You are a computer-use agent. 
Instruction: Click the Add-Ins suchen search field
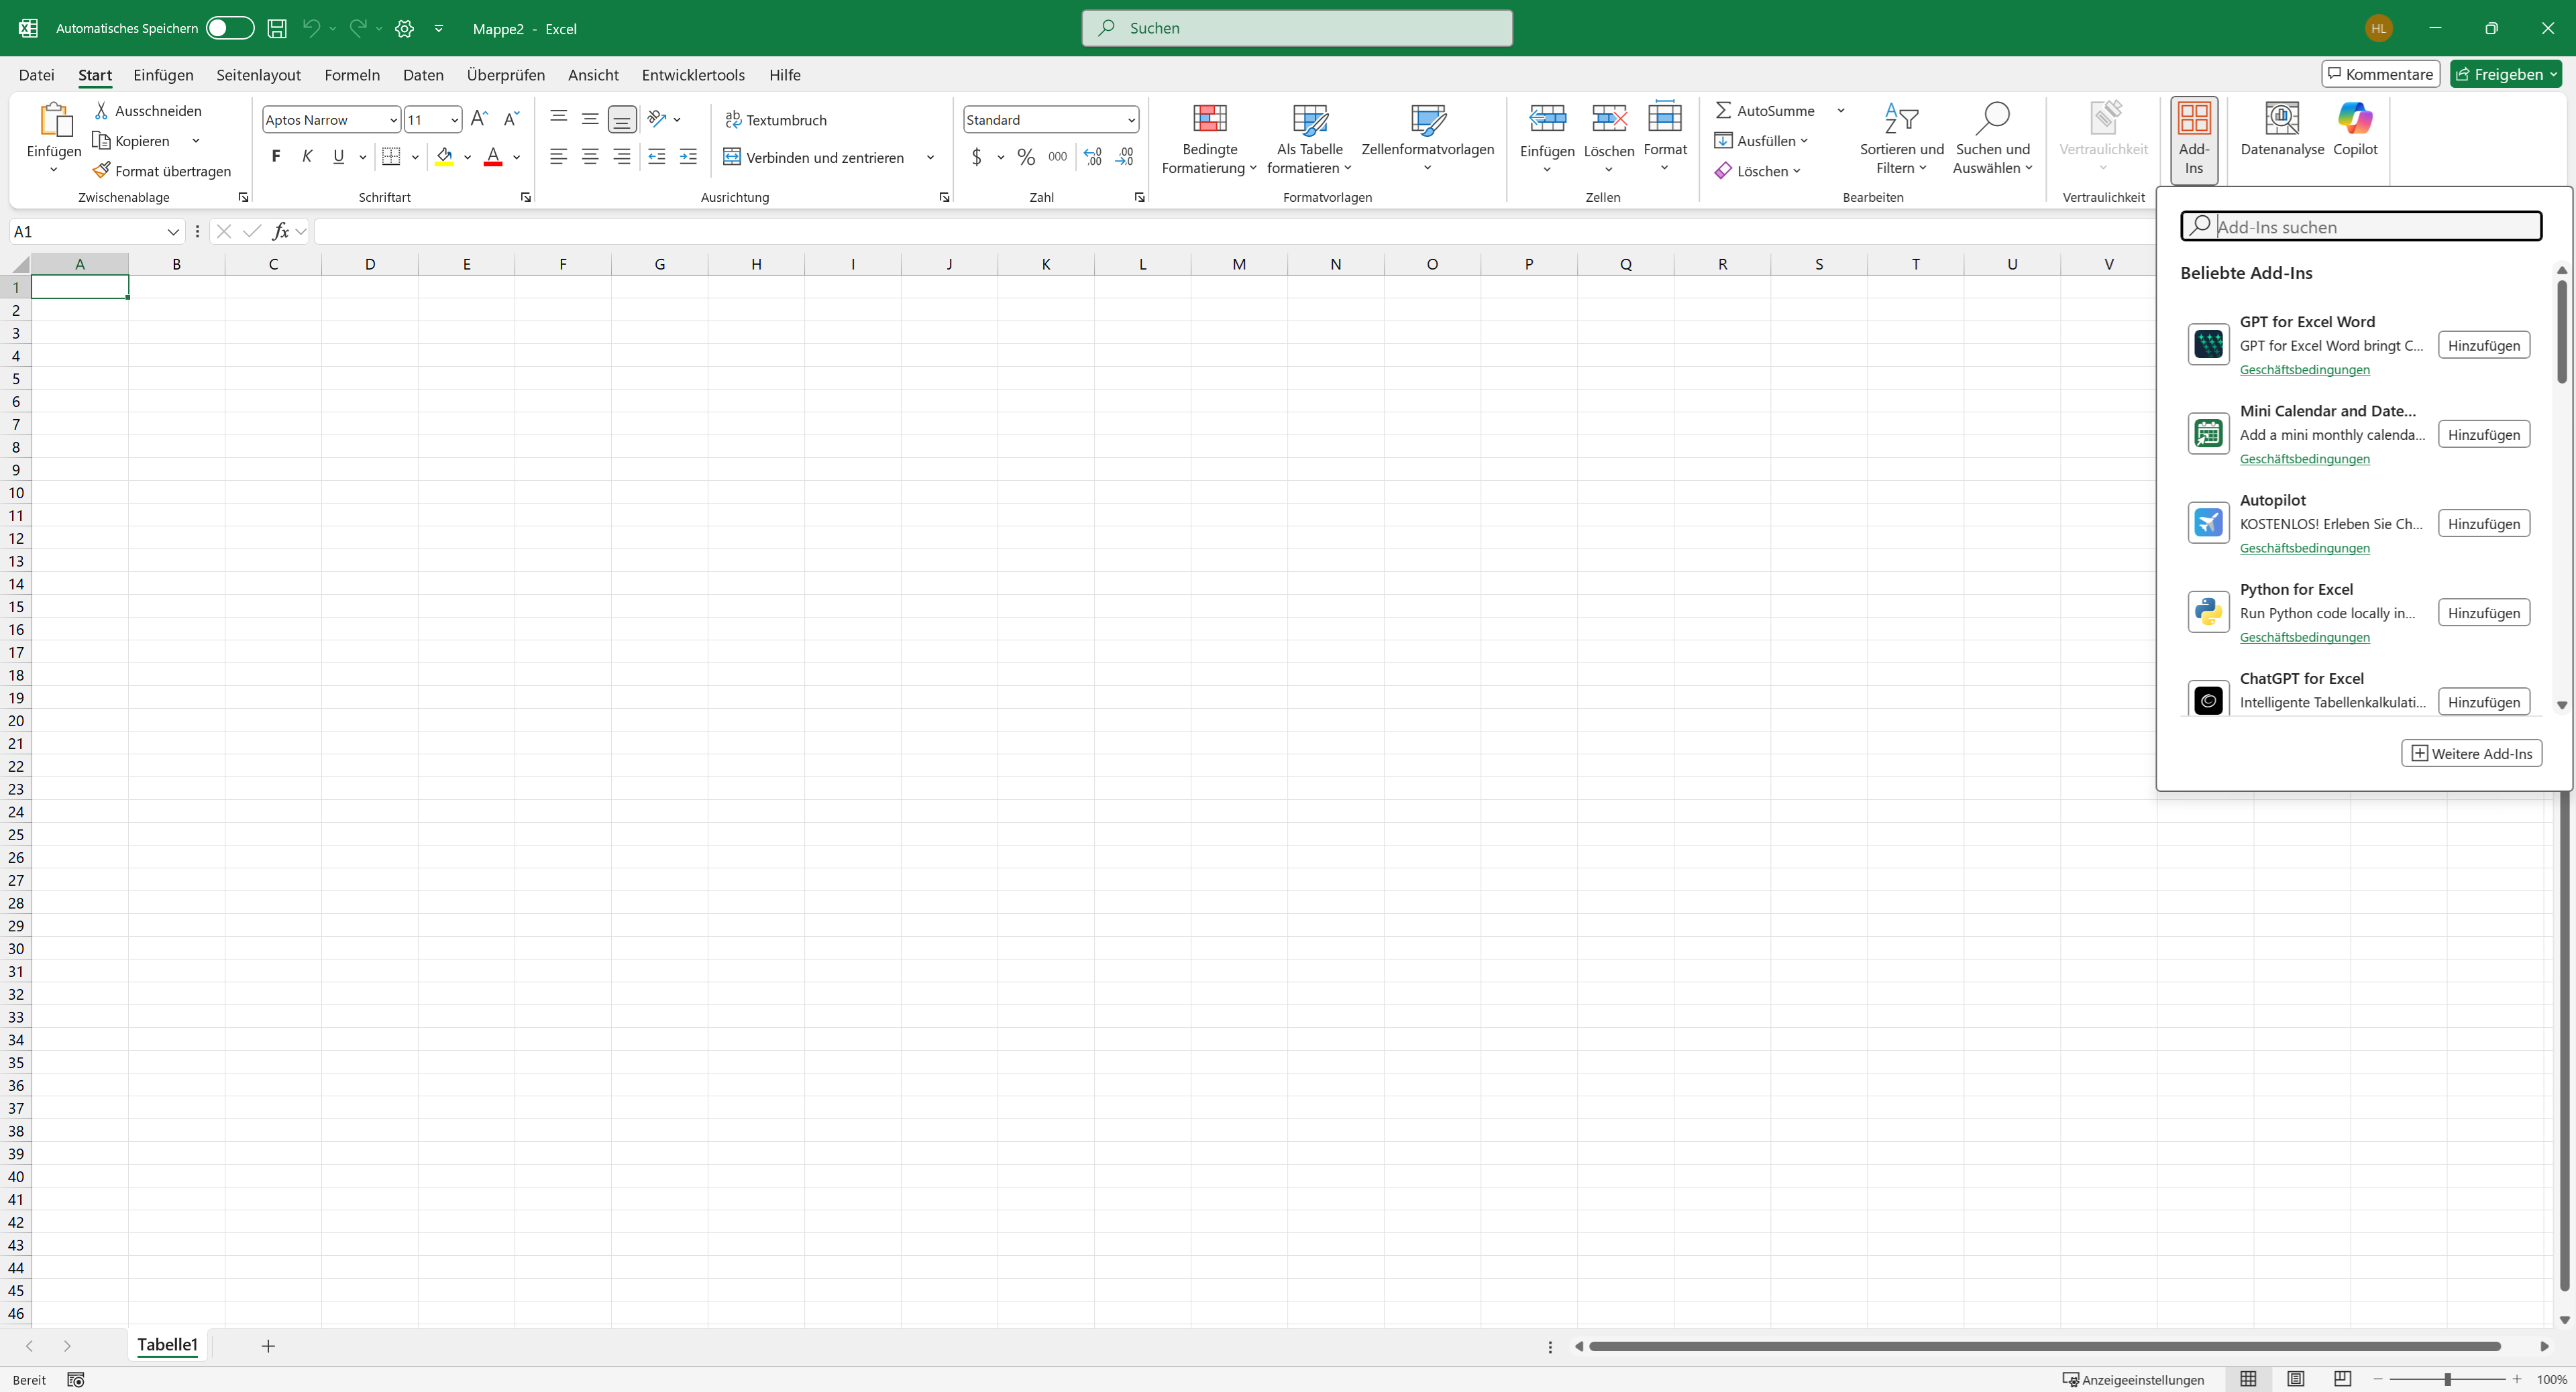(x=2375, y=227)
